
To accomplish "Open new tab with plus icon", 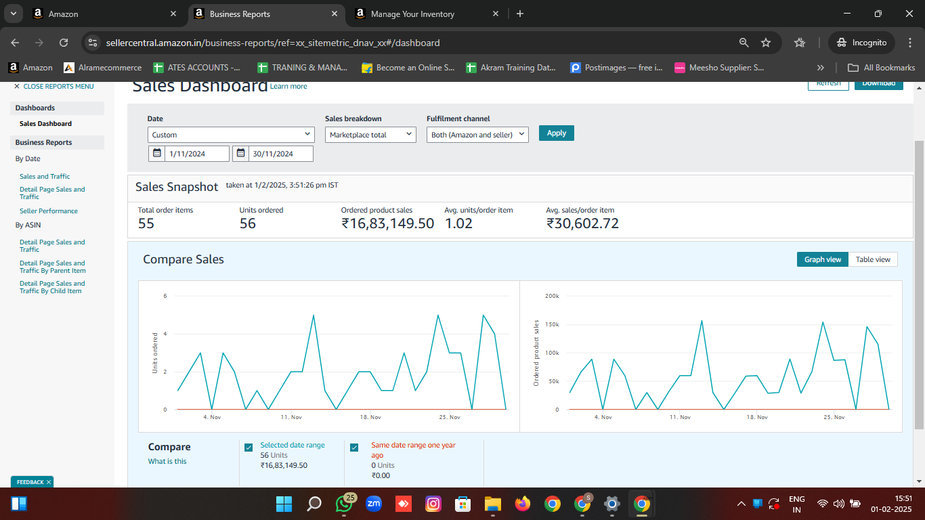I will [520, 14].
